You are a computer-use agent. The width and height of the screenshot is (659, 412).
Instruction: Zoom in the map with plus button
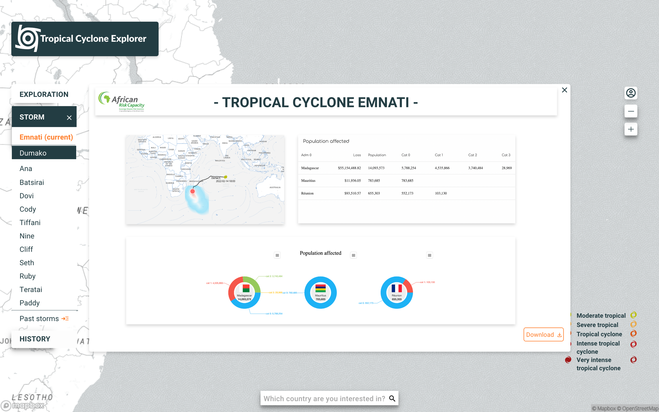631,129
